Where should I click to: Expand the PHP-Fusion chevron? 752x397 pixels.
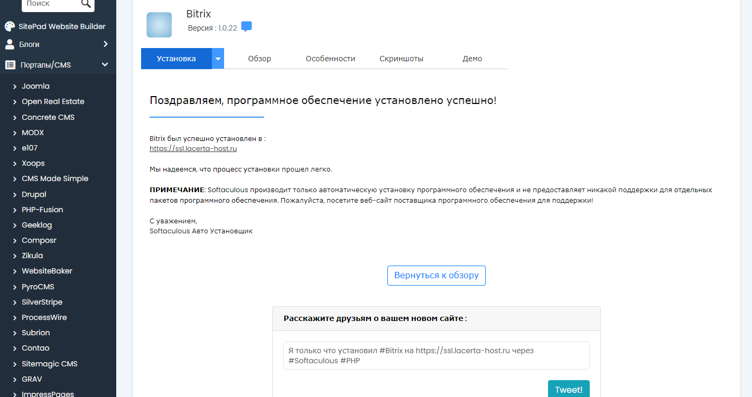coord(15,210)
